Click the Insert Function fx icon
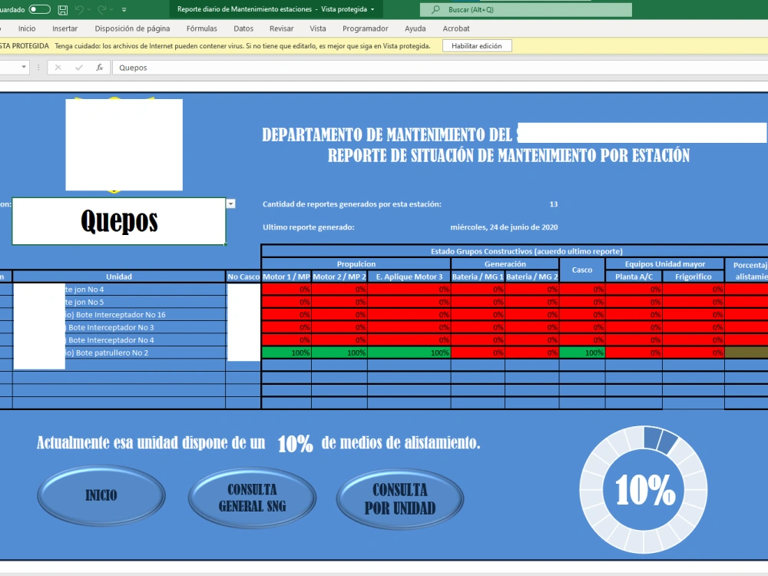 pyautogui.click(x=99, y=67)
